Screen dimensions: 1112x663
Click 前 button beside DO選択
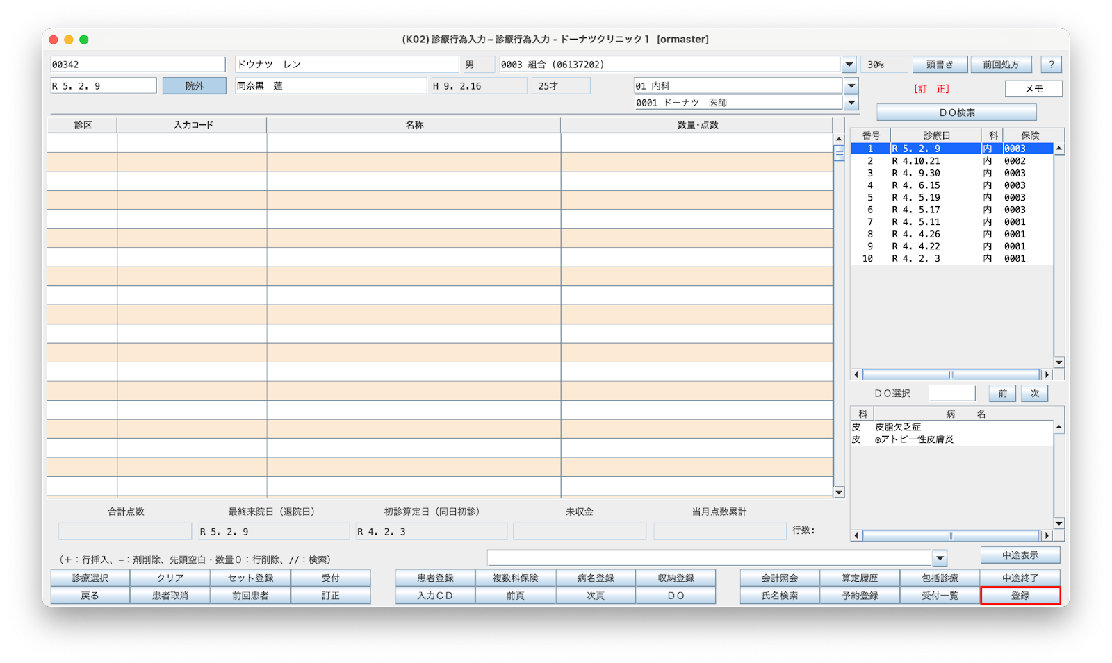(x=1002, y=394)
